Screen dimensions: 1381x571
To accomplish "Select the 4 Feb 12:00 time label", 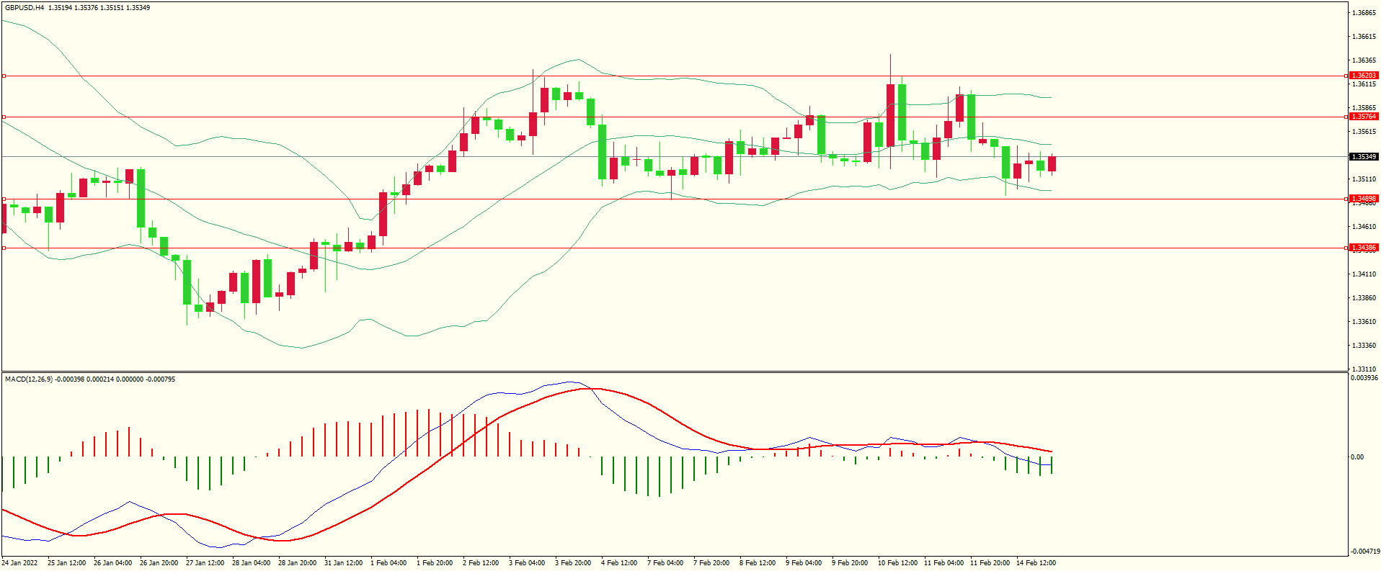I will pyautogui.click(x=619, y=563).
